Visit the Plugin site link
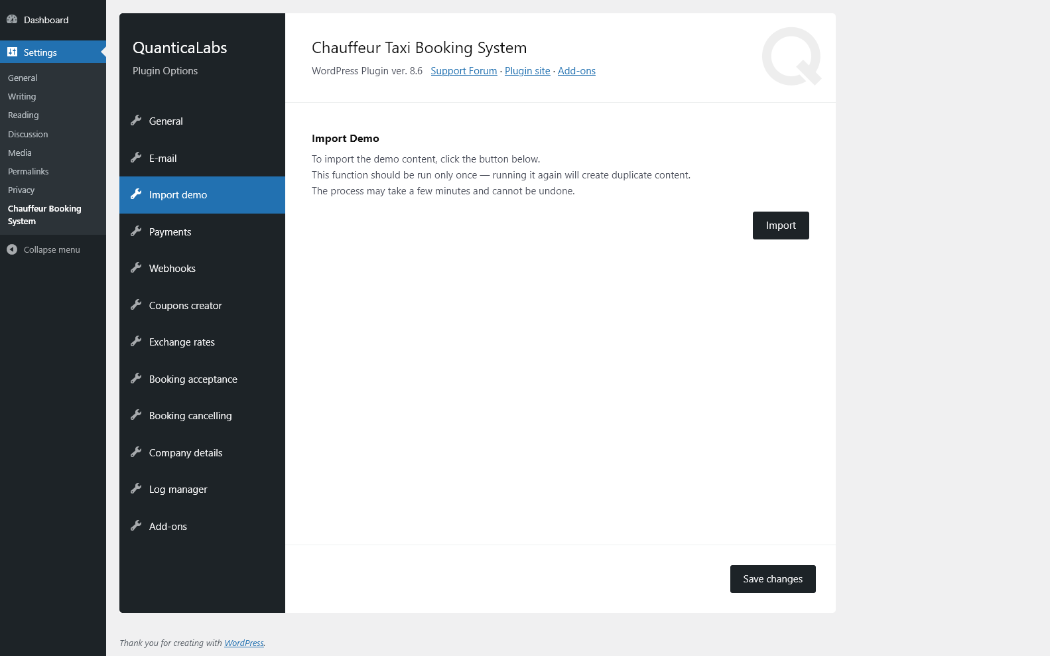 pos(527,71)
